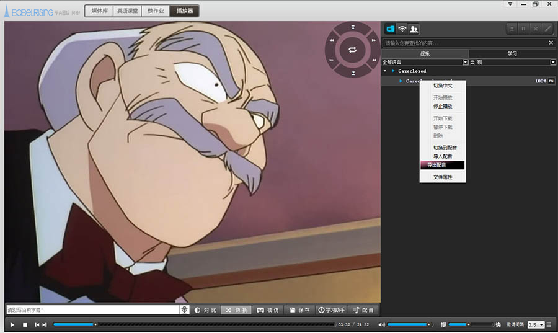Click the X delete button in the panel toolbar

(x=535, y=29)
